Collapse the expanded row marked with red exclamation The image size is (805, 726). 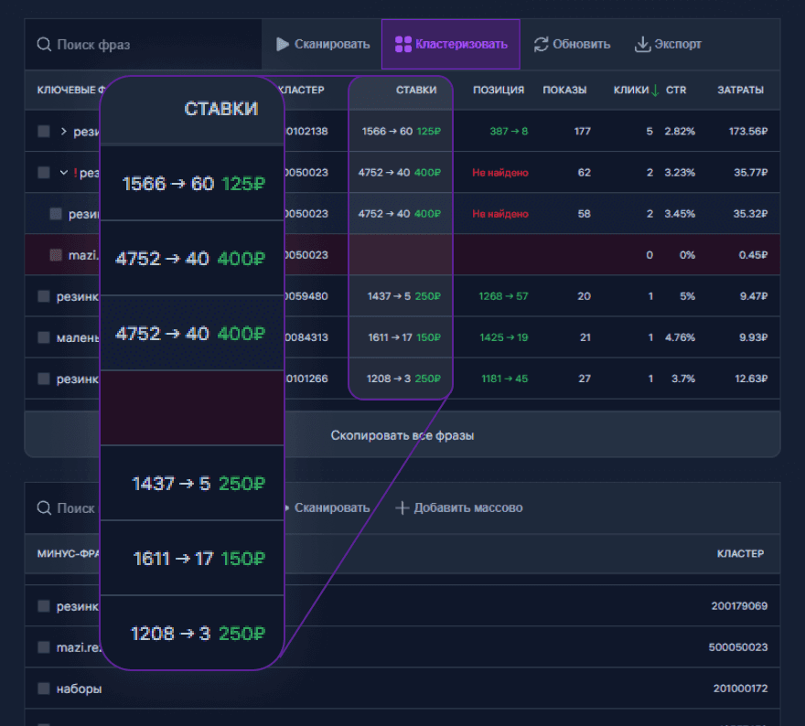[64, 173]
